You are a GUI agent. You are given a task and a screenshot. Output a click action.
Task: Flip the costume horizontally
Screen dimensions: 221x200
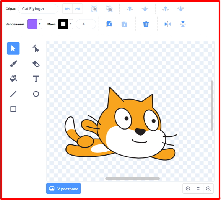pos(167,24)
